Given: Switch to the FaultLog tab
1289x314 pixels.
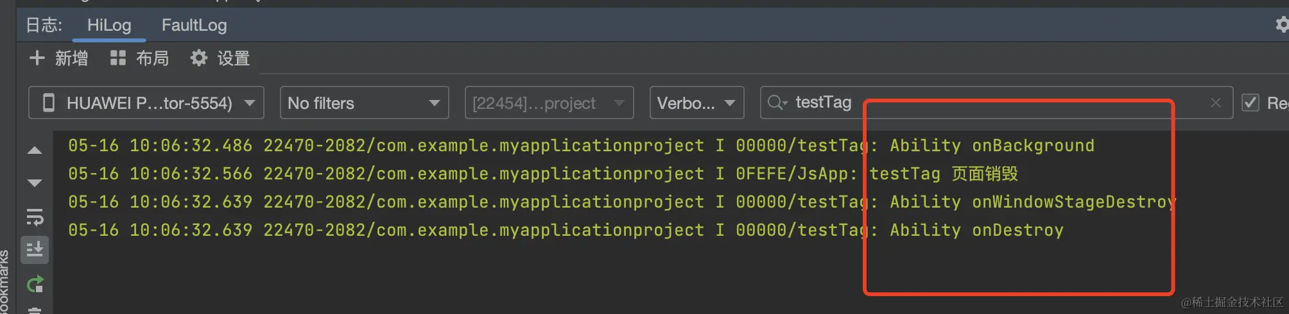Looking at the screenshot, I should (x=194, y=26).
